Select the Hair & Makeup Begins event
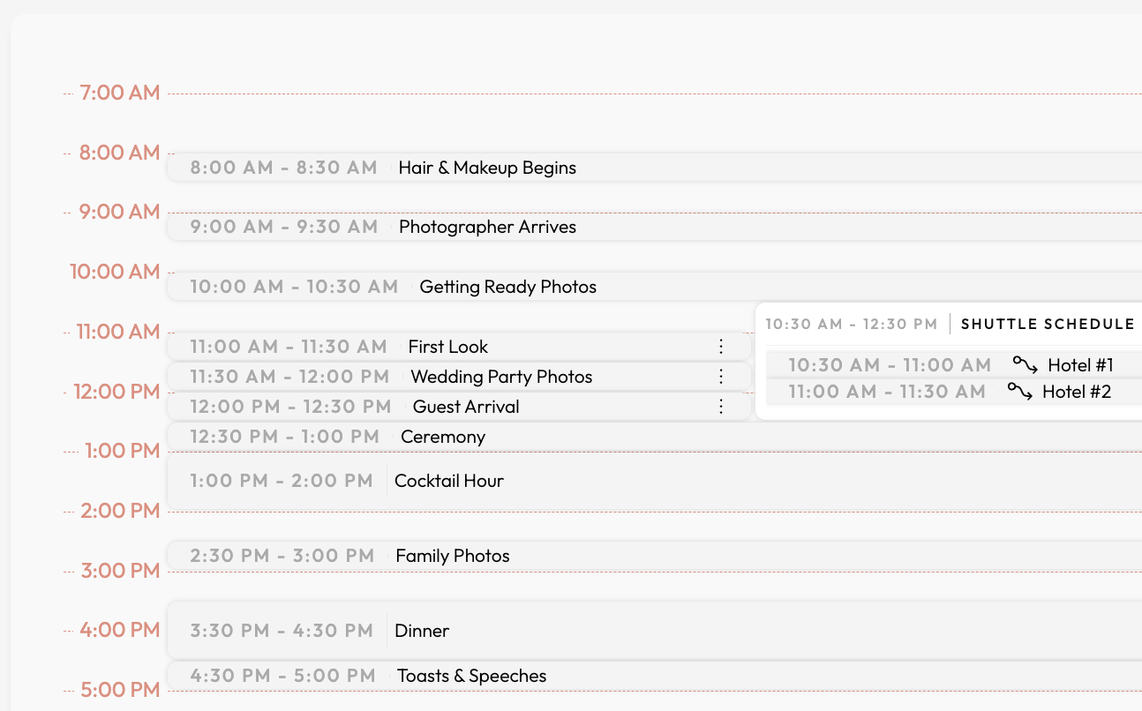 654,168
